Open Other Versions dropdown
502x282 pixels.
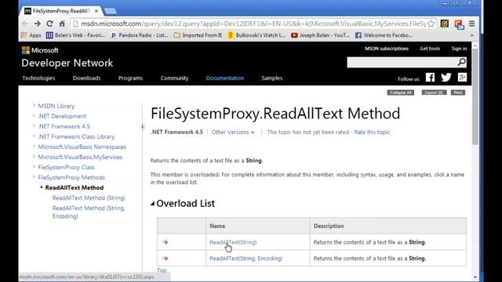pyautogui.click(x=233, y=132)
